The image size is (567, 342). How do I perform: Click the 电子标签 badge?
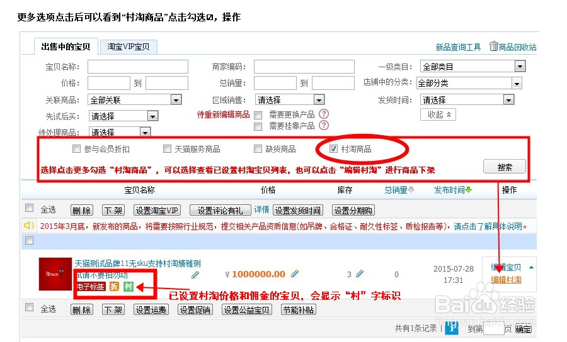click(x=91, y=287)
